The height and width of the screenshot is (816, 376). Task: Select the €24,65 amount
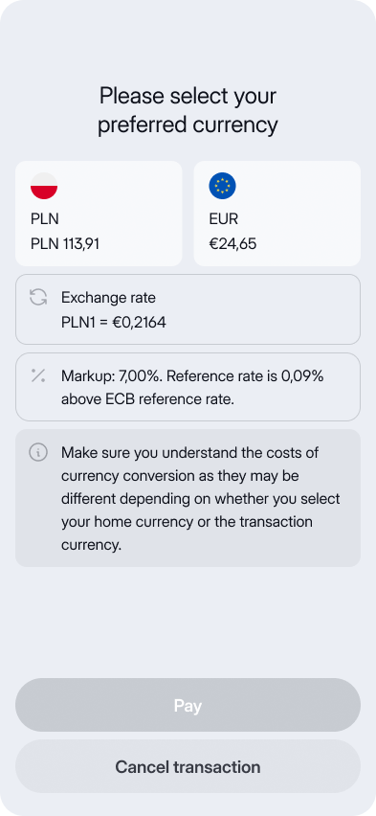[232, 244]
